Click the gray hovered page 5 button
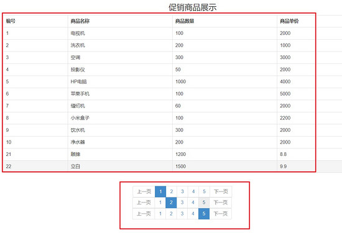Screen dimensions: 342x233 pos(204,203)
